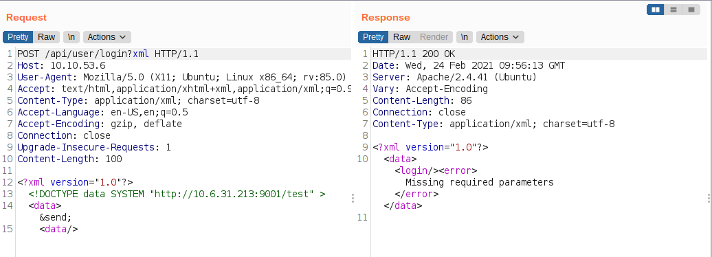Click the Date: Wed, 24 Feb 2021 line
712x257 pixels.
pyautogui.click(x=469, y=66)
